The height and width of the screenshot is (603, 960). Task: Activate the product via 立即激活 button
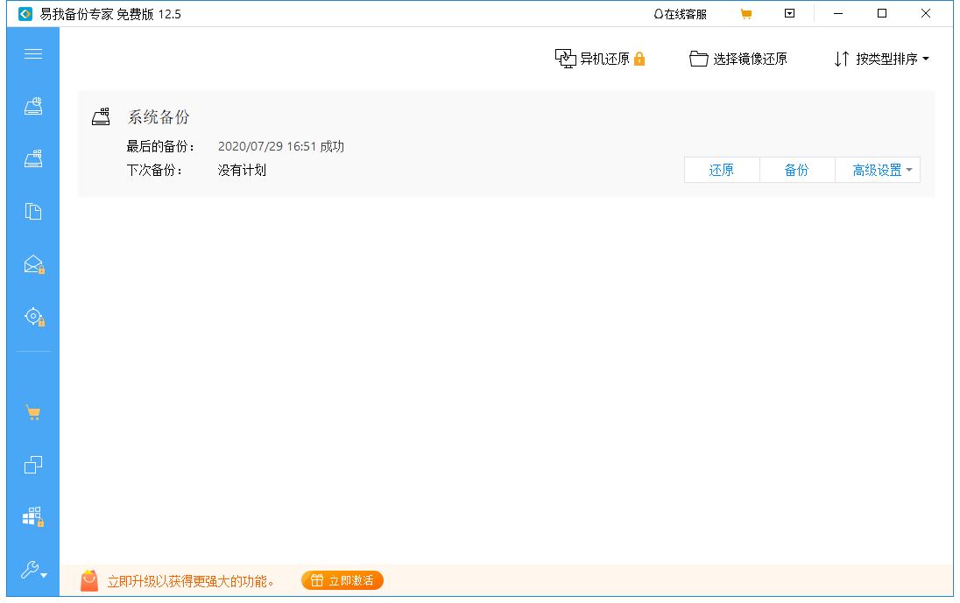pos(342,579)
